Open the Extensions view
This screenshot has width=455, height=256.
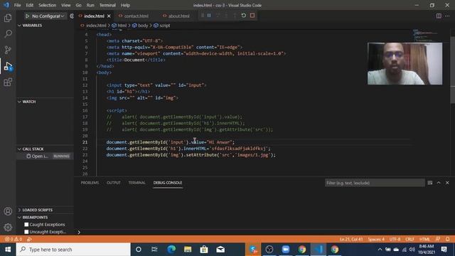point(8,82)
